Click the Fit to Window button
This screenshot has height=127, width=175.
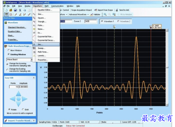pyautogui.click(x=125, y=15)
